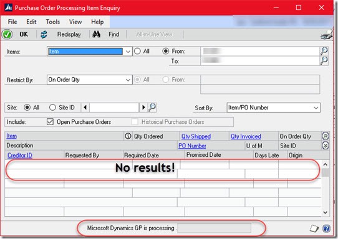The height and width of the screenshot is (239, 338).
Task: Click the PO Number link
Action: click(x=192, y=146)
